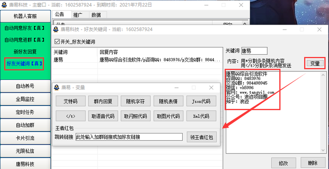Screen dimensions: 329x169
Task: Click the 关键词 column header
Action: [x=74, y=52]
